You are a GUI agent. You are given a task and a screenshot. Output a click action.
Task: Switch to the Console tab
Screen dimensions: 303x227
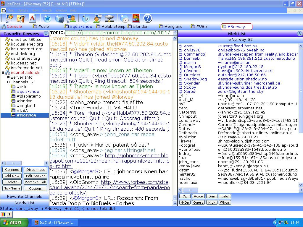12,26
